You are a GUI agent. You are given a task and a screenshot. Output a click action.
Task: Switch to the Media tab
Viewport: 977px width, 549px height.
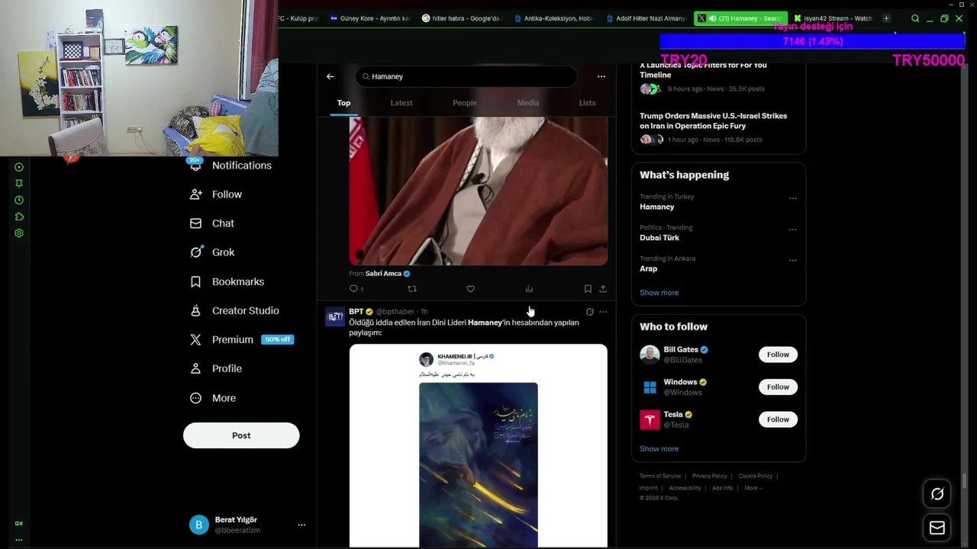coord(528,103)
